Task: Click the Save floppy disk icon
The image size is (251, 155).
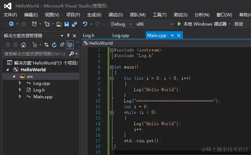Action: coord(67,24)
